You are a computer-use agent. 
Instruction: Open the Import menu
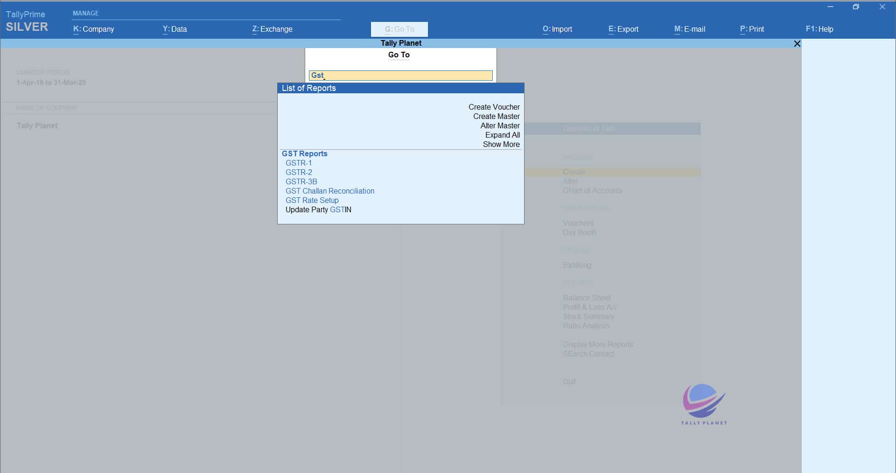click(x=557, y=29)
